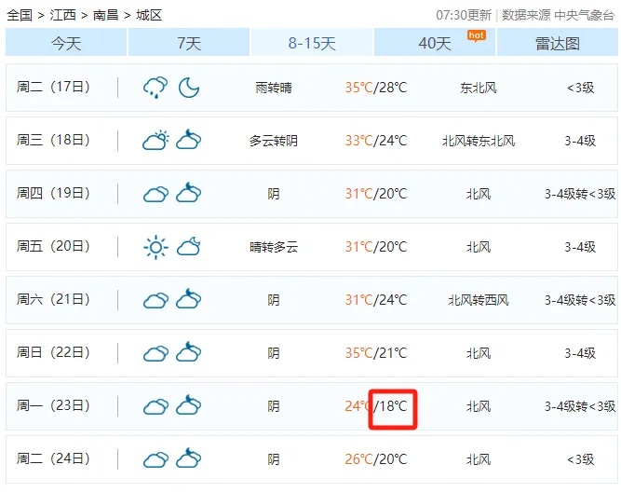Click the daytime overcast icon for 周二 24日

click(155, 459)
